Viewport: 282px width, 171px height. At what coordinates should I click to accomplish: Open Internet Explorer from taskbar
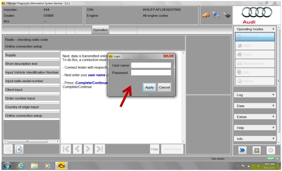tap(21, 166)
